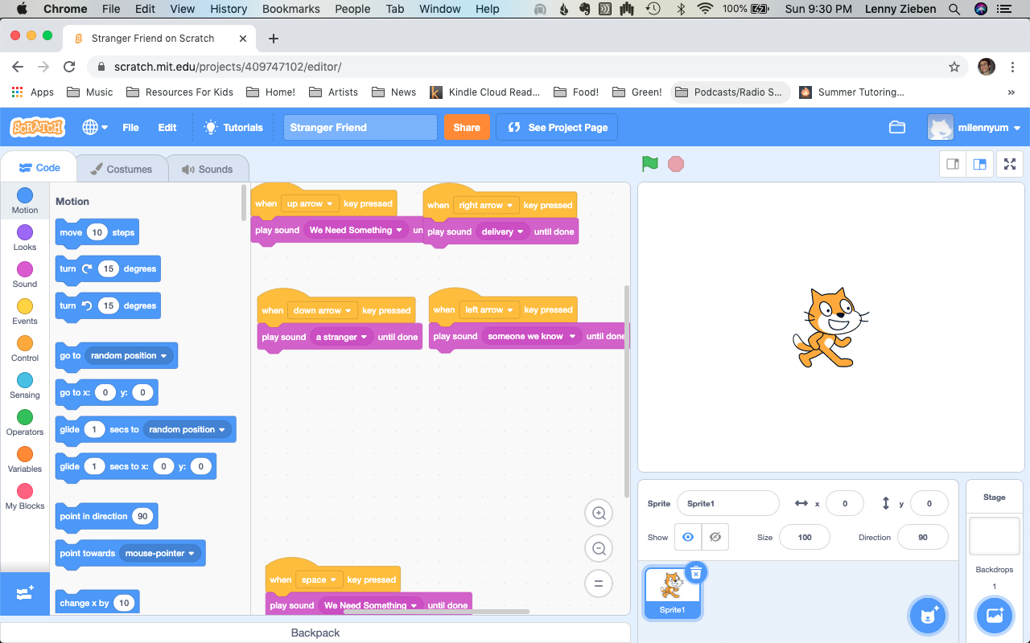Click the green flag to run project
The image size is (1030, 643).
click(650, 164)
